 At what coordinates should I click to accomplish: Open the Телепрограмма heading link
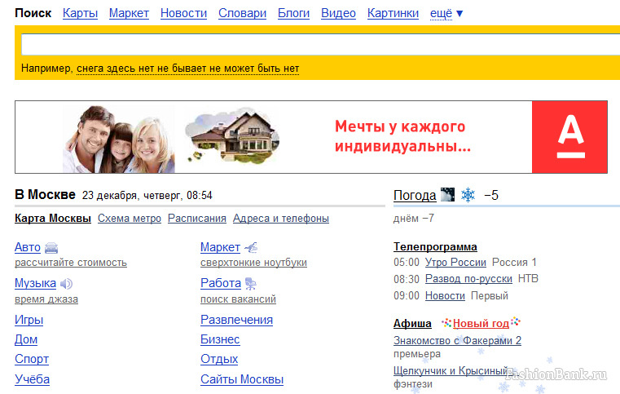435,247
